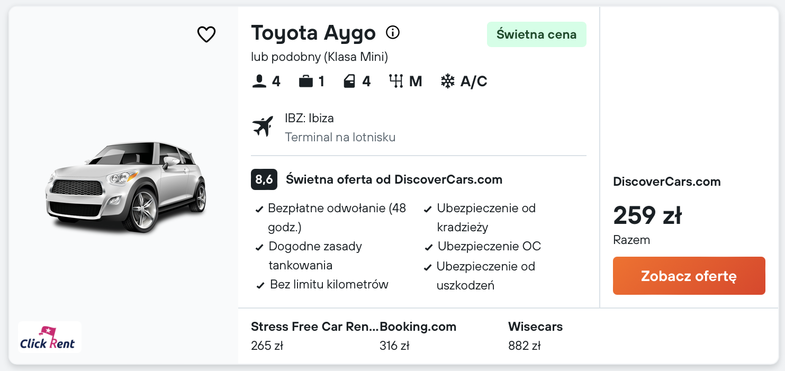785x371 pixels.
Task: Choose the Booking.com 316 zł offer
Action: (418, 336)
